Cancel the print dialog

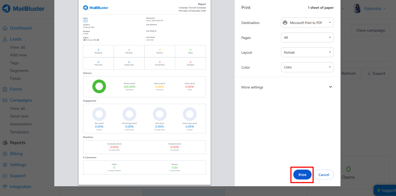click(x=324, y=175)
